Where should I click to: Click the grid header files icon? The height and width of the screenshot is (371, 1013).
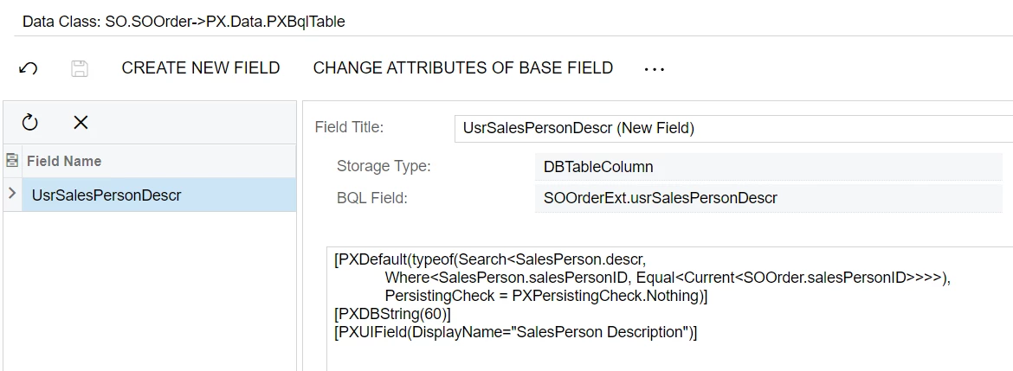pos(12,161)
